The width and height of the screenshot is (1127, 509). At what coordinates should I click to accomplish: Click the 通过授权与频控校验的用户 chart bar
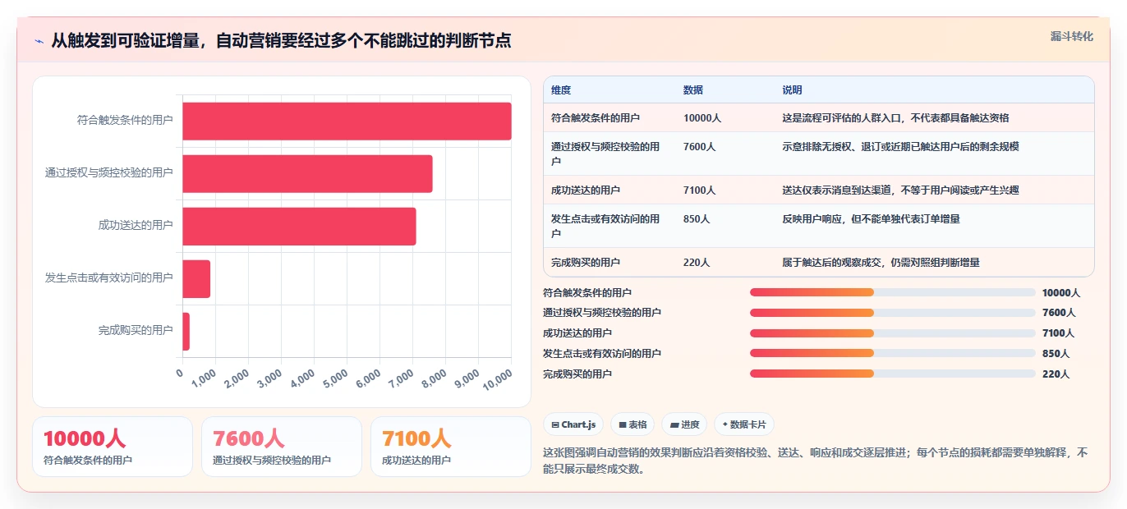[x=307, y=173]
